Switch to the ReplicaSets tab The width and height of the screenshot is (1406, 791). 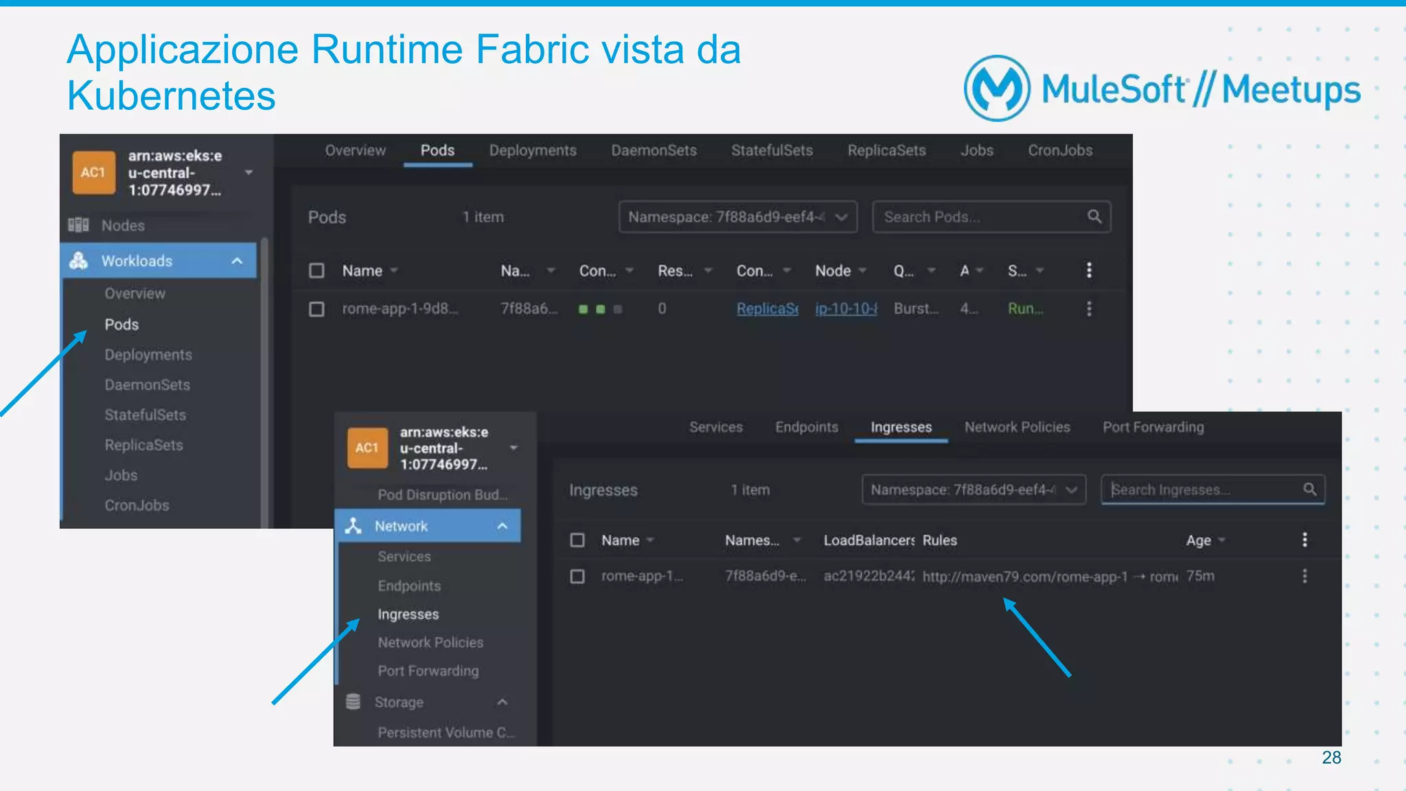coord(886,150)
